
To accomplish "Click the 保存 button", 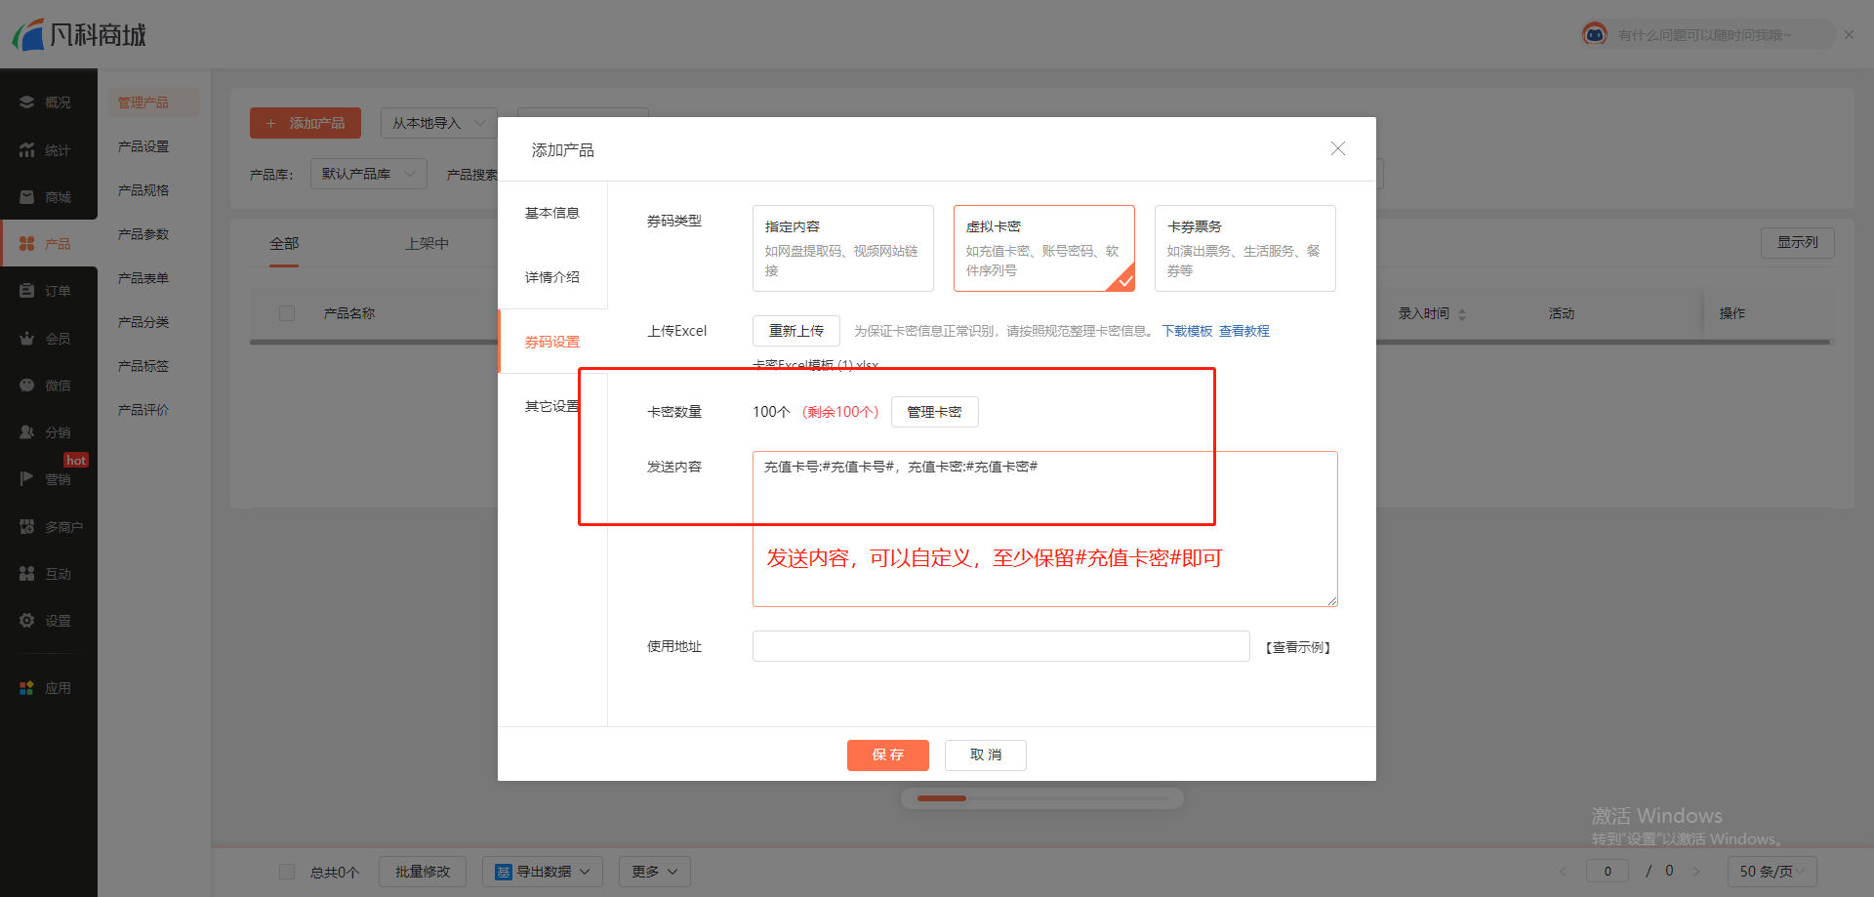I will [x=888, y=755].
